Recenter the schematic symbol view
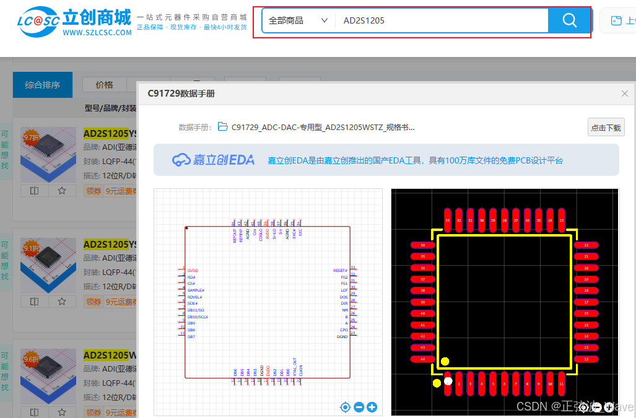636x418 pixels. click(345, 407)
